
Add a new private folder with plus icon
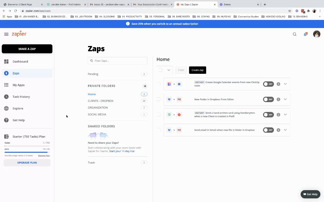145,86
